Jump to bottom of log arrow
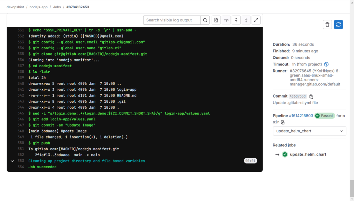354x201 pixels. tap(246, 20)
